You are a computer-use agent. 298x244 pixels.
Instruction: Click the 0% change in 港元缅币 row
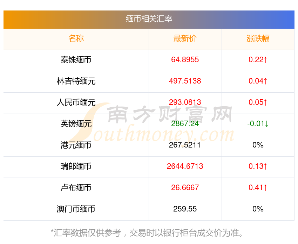click(x=258, y=145)
